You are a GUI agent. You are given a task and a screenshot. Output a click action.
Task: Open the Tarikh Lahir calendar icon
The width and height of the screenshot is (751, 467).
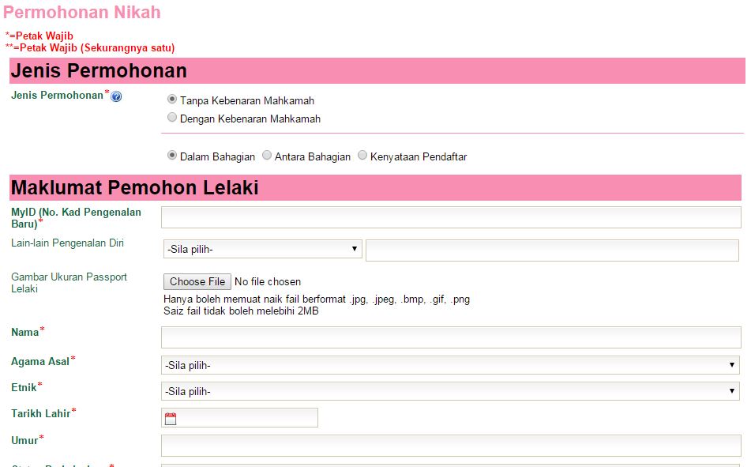tap(171, 419)
